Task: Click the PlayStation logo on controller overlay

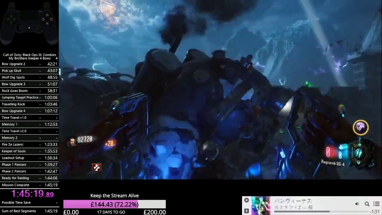Action: pyautogui.click(x=29, y=28)
